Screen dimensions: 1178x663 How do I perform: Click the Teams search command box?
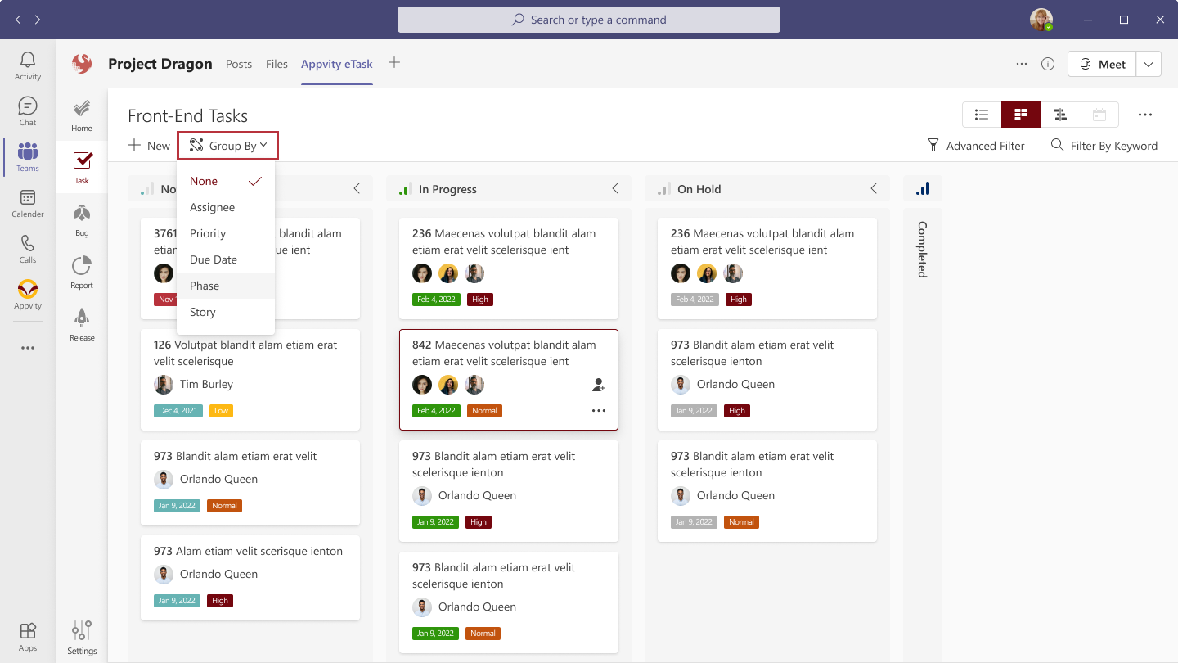click(588, 19)
